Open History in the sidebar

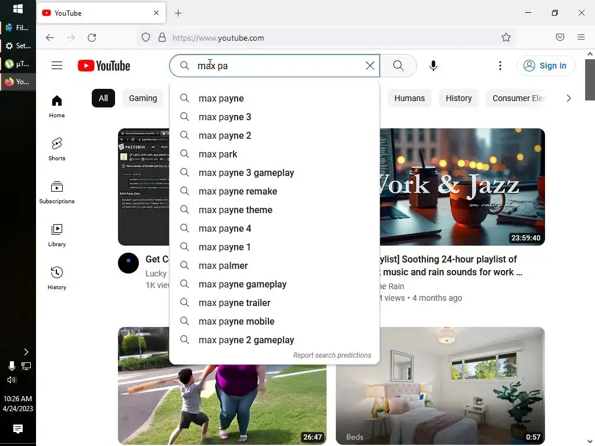[x=57, y=279]
